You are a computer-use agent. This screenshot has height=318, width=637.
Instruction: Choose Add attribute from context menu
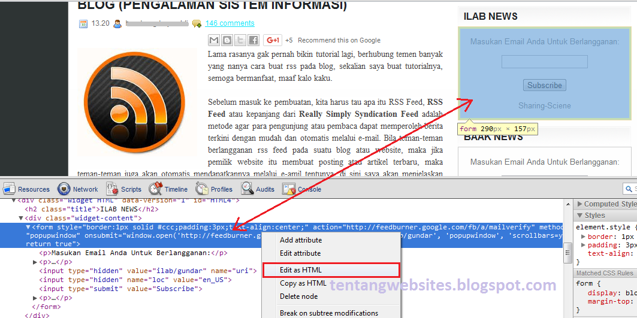point(301,240)
